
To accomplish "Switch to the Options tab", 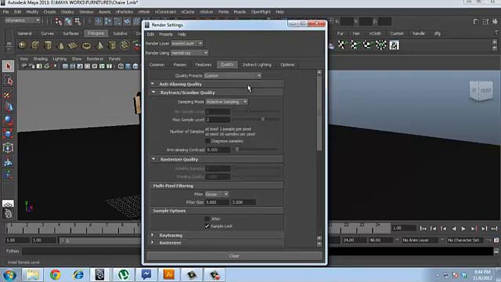I will click(287, 64).
